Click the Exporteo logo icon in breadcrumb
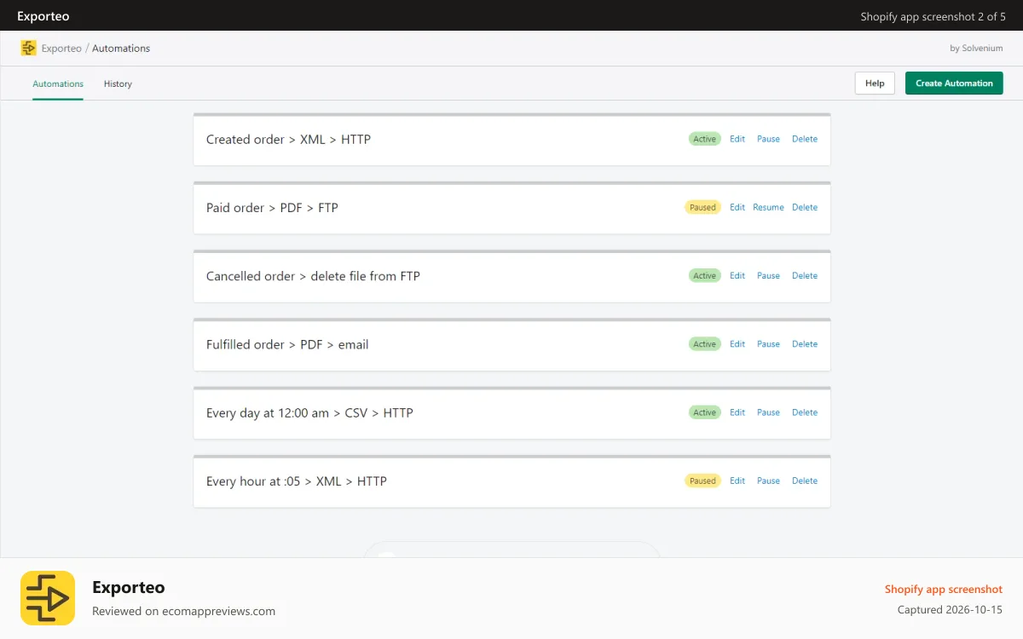The height and width of the screenshot is (639, 1023). pyautogui.click(x=29, y=49)
